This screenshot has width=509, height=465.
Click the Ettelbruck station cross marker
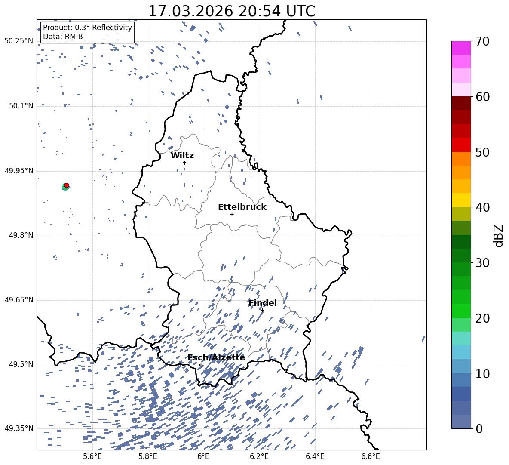(x=232, y=214)
